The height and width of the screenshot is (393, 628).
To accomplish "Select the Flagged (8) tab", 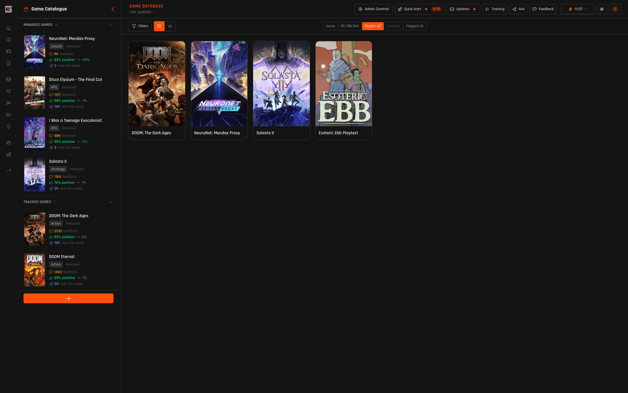I will [x=414, y=26].
